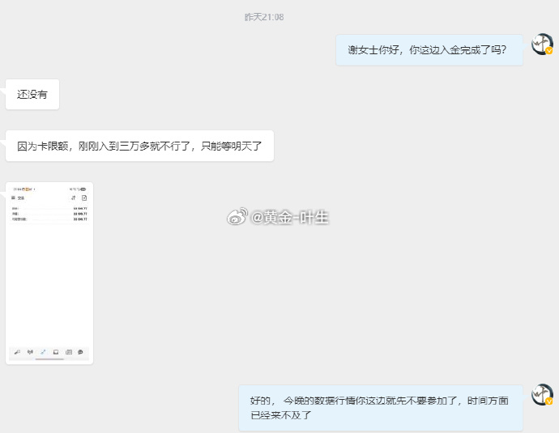Image resolution: width=559 pixels, height=433 pixels.
Task: Click the 因为卡限额 message bubble
Action: tap(139, 146)
